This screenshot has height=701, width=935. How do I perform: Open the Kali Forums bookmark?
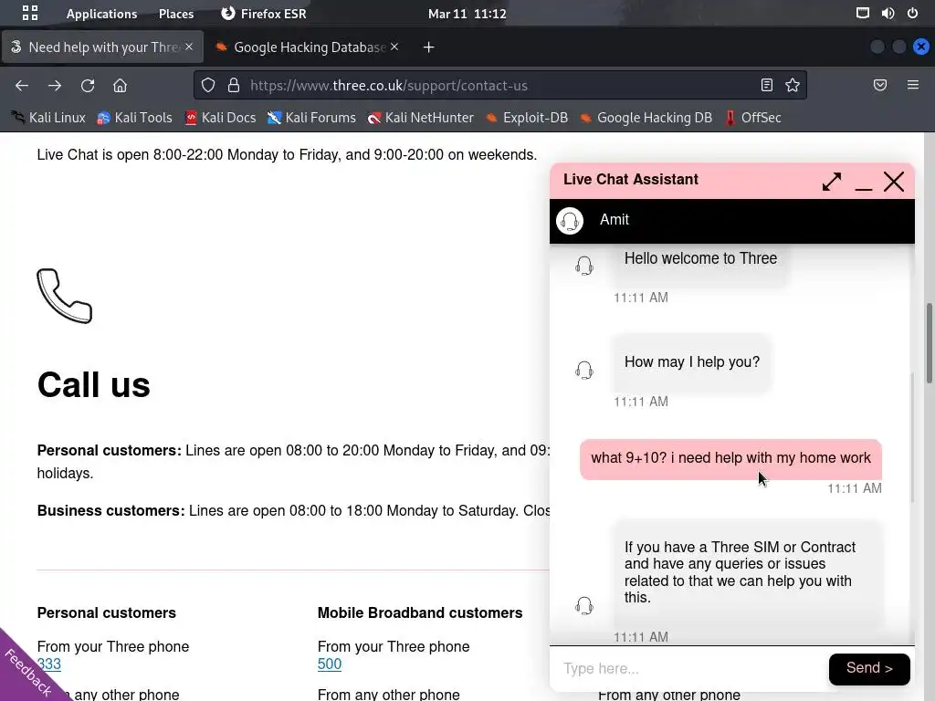(311, 118)
